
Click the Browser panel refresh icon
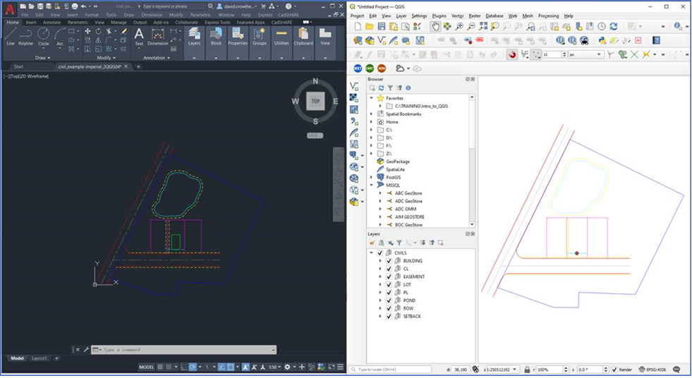[x=381, y=87]
